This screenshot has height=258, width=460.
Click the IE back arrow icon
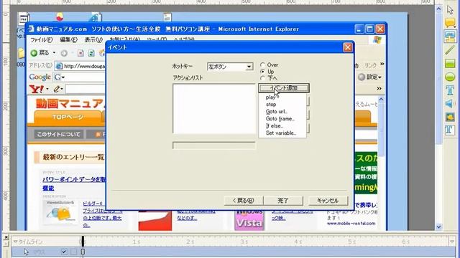(x=34, y=53)
